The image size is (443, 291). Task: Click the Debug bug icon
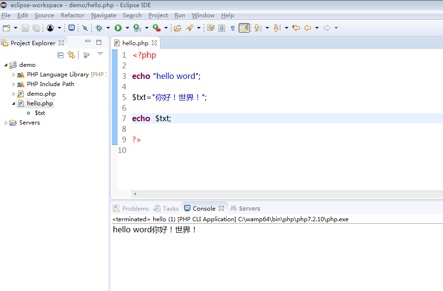click(x=99, y=28)
